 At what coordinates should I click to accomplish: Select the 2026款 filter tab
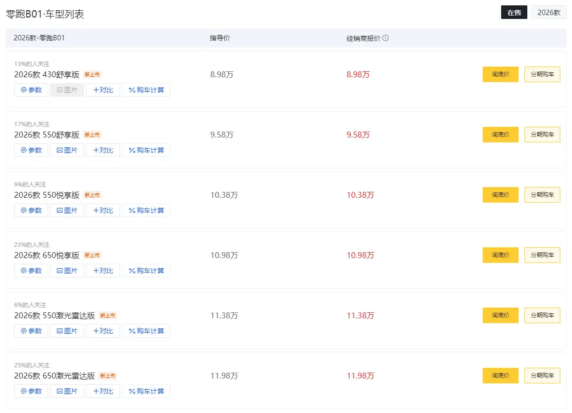(x=549, y=12)
